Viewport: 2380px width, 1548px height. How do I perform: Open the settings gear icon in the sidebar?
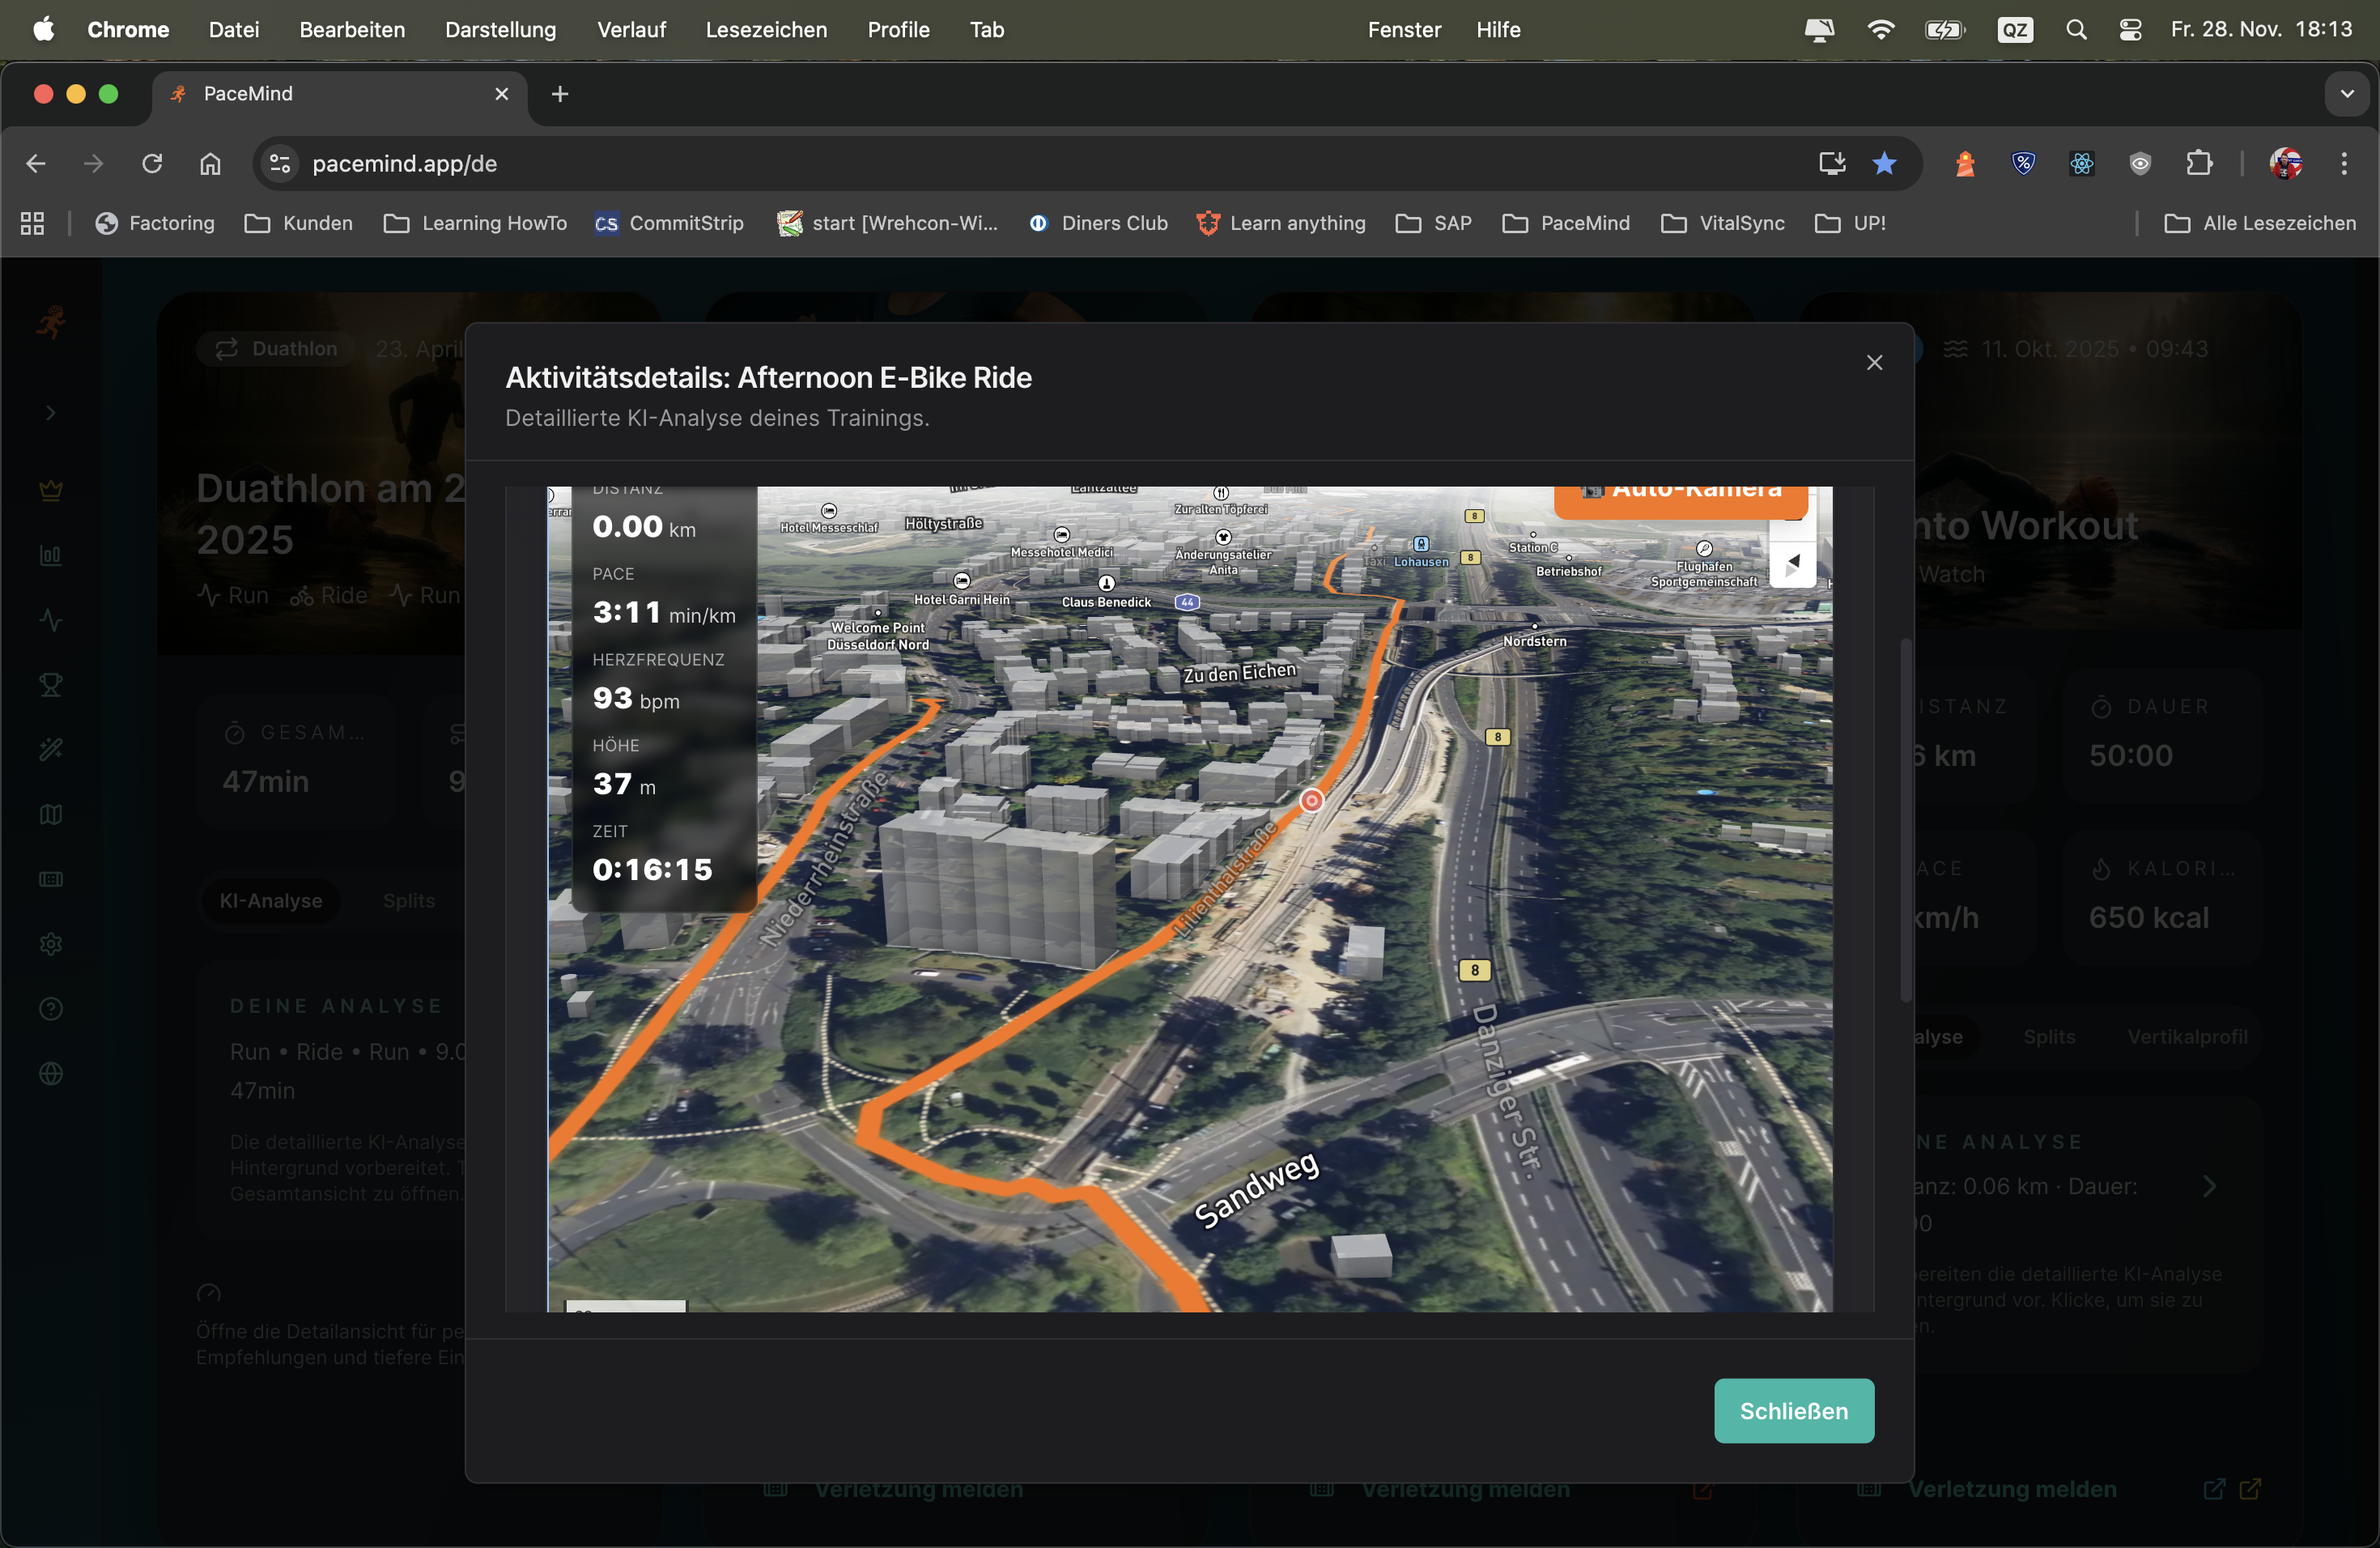coord(49,943)
